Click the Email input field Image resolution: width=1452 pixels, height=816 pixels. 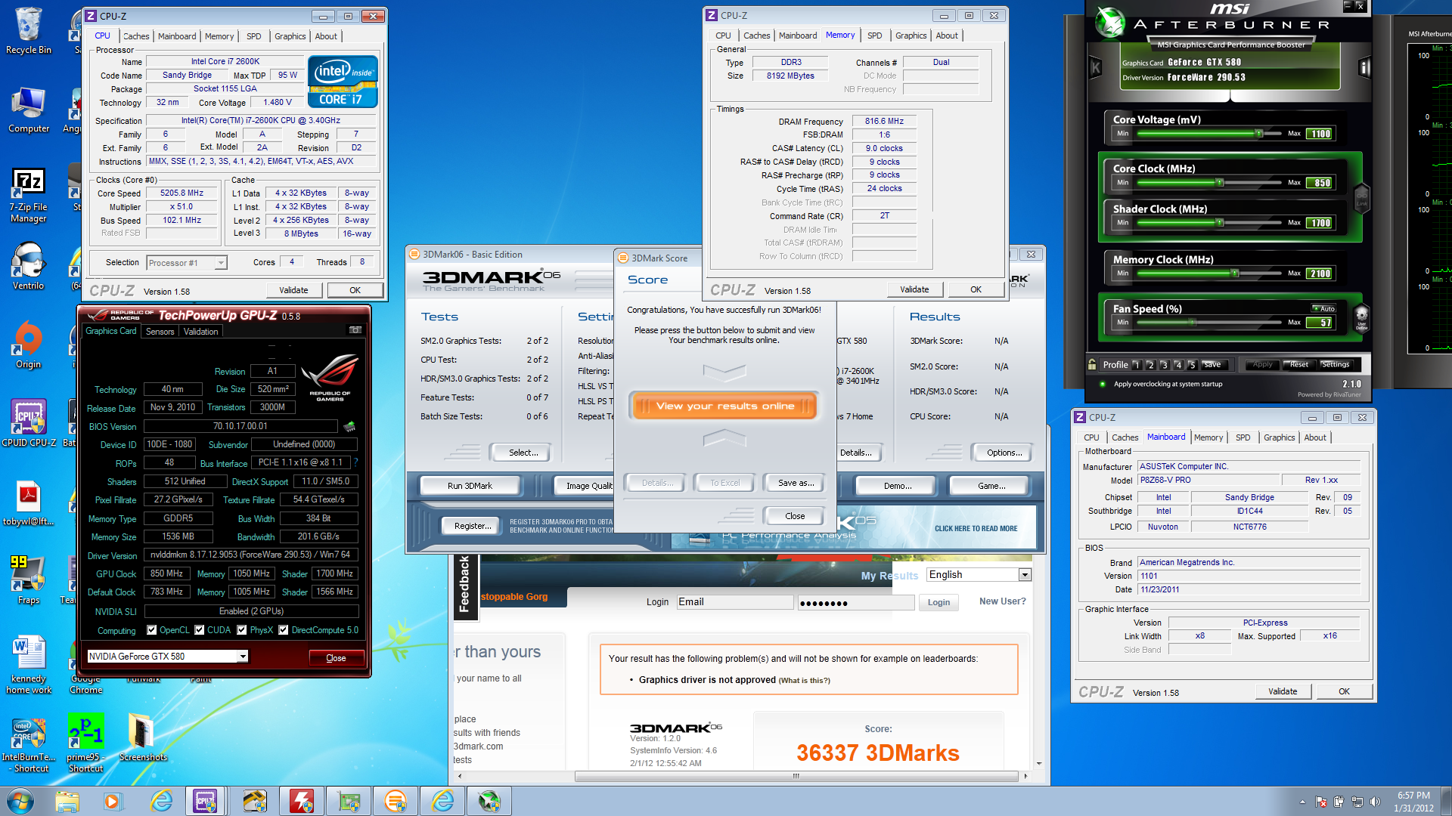pos(734,602)
